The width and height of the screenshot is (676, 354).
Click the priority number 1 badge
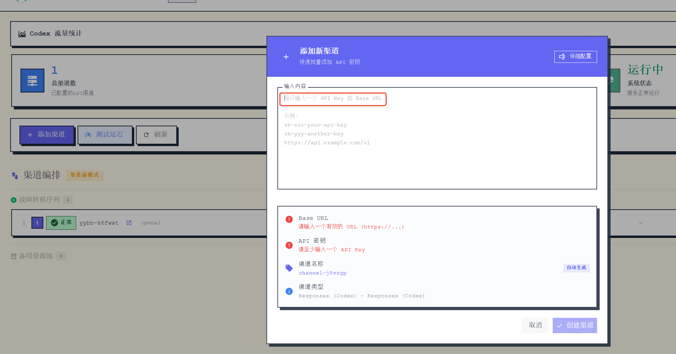[37, 223]
